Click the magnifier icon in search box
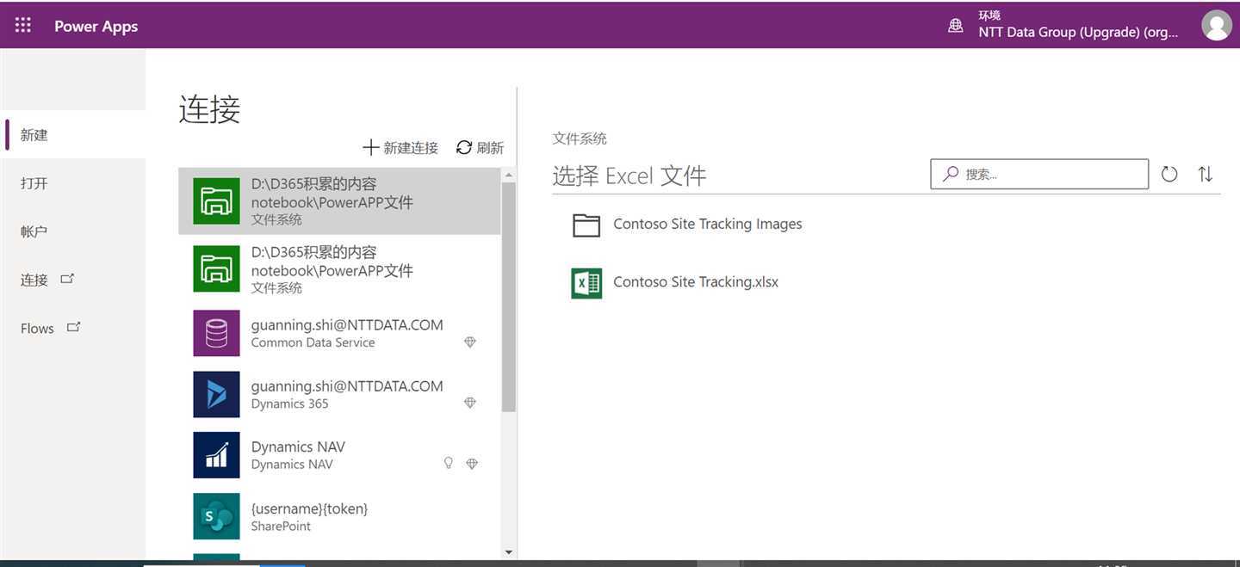 [x=951, y=174]
